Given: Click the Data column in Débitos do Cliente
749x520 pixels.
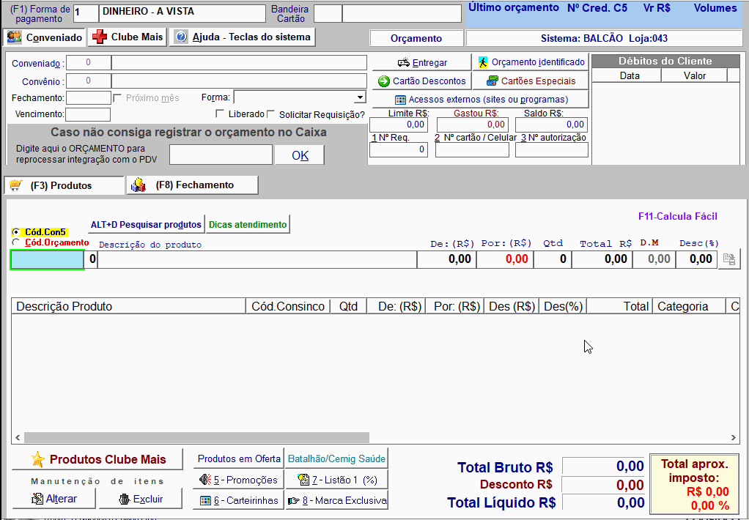Looking at the screenshot, I should pyautogui.click(x=627, y=75).
